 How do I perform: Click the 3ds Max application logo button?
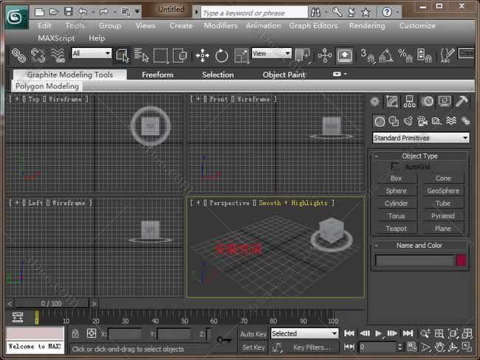(x=16, y=18)
